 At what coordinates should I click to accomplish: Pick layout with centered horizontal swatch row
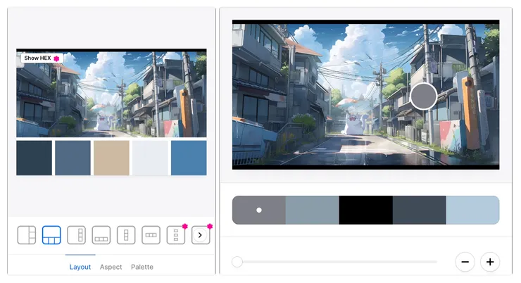pos(151,235)
